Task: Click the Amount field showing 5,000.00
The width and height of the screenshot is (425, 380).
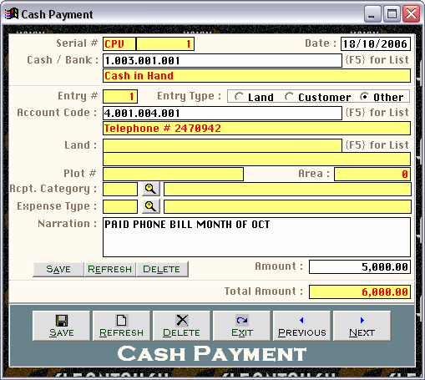Action: (360, 267)
